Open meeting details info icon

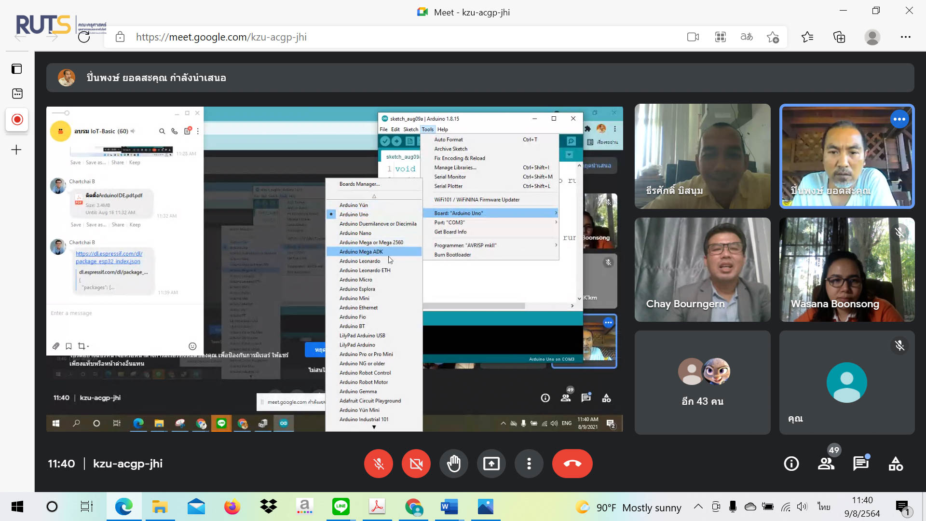point(791,464)
